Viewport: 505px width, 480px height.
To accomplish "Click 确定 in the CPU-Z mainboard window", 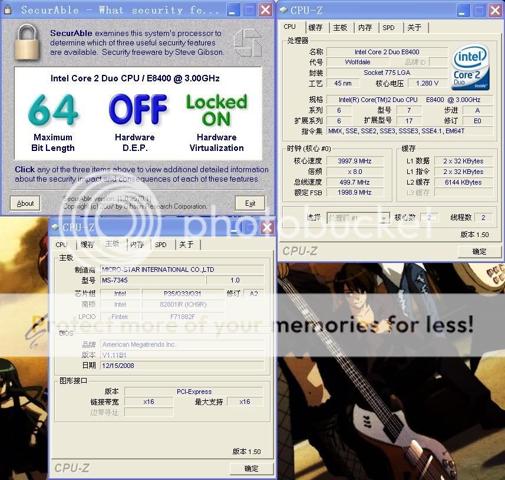I will [251, 468].
